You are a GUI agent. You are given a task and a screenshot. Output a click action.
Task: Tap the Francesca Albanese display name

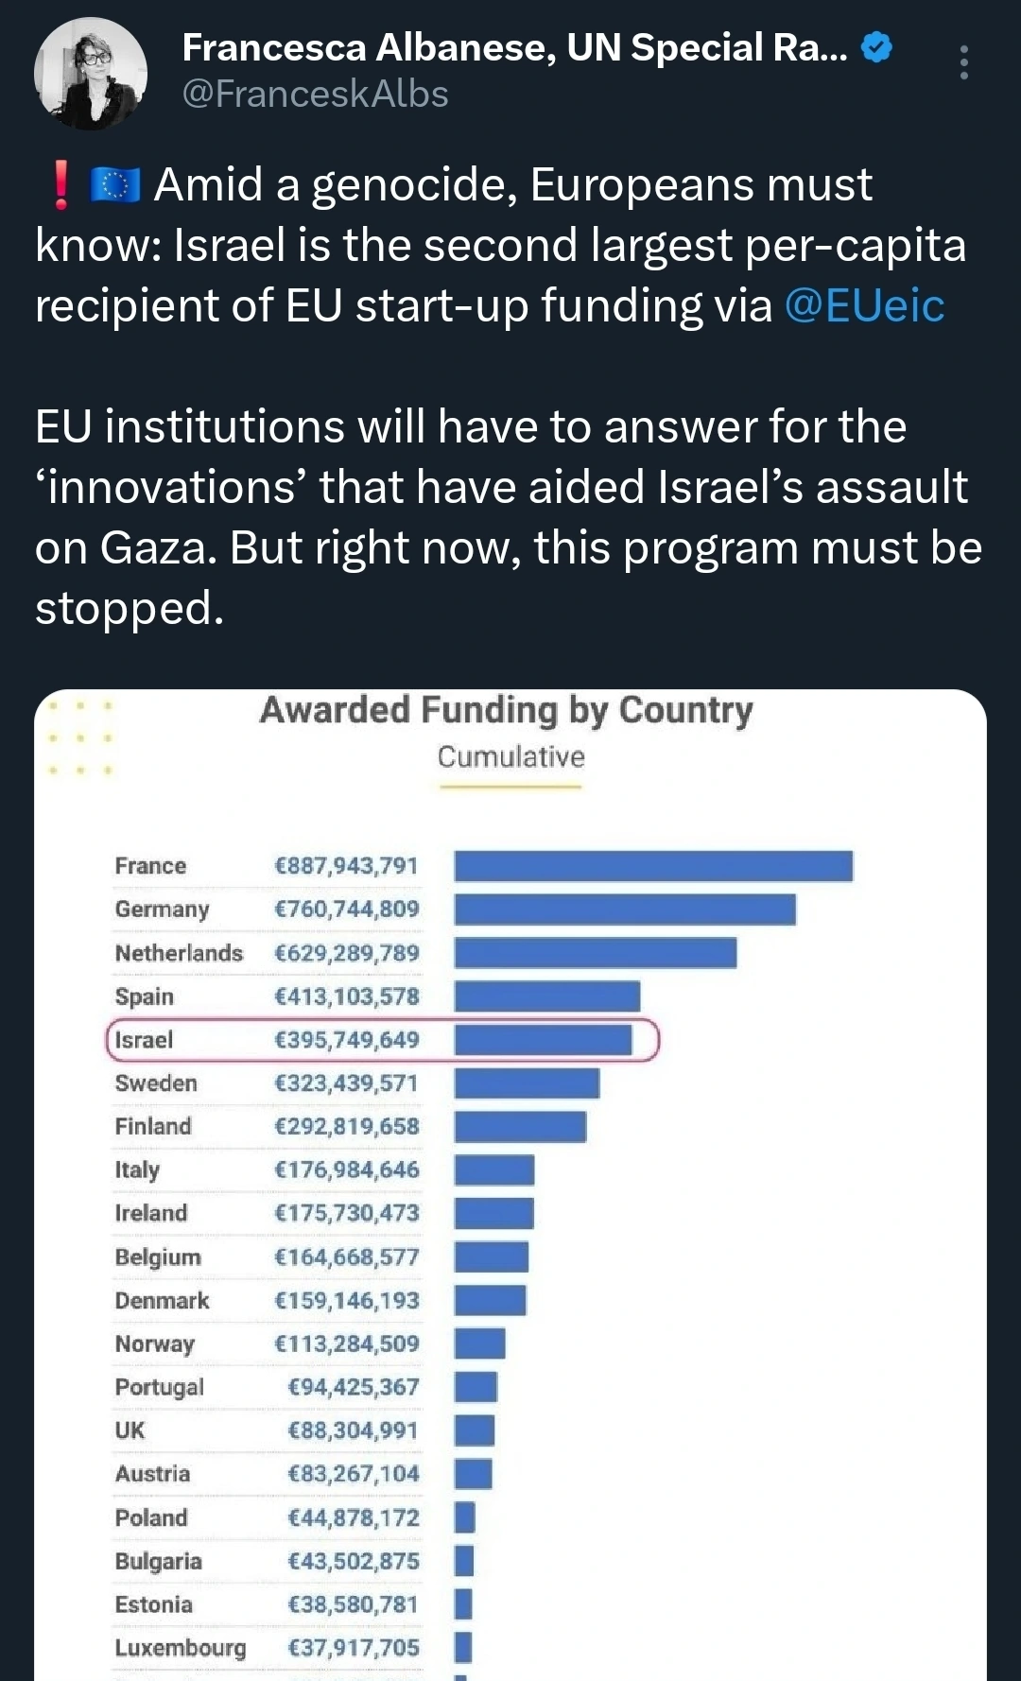coord(515,47)
